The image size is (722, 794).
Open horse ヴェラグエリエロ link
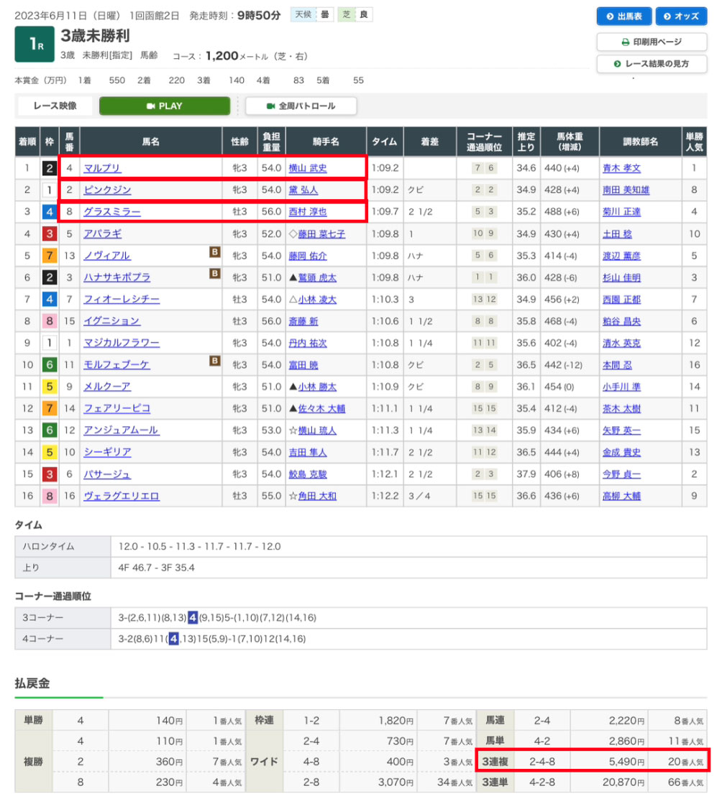click(x=121, y=496)
